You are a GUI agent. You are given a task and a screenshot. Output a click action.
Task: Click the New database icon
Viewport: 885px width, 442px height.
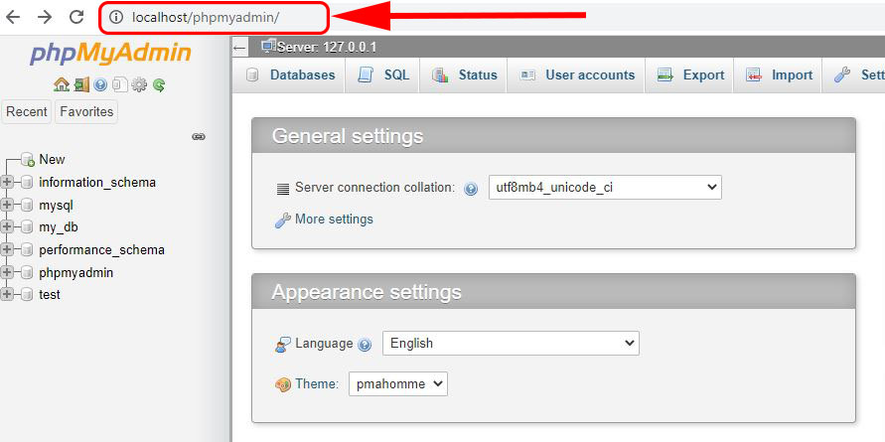coord(28,160)
